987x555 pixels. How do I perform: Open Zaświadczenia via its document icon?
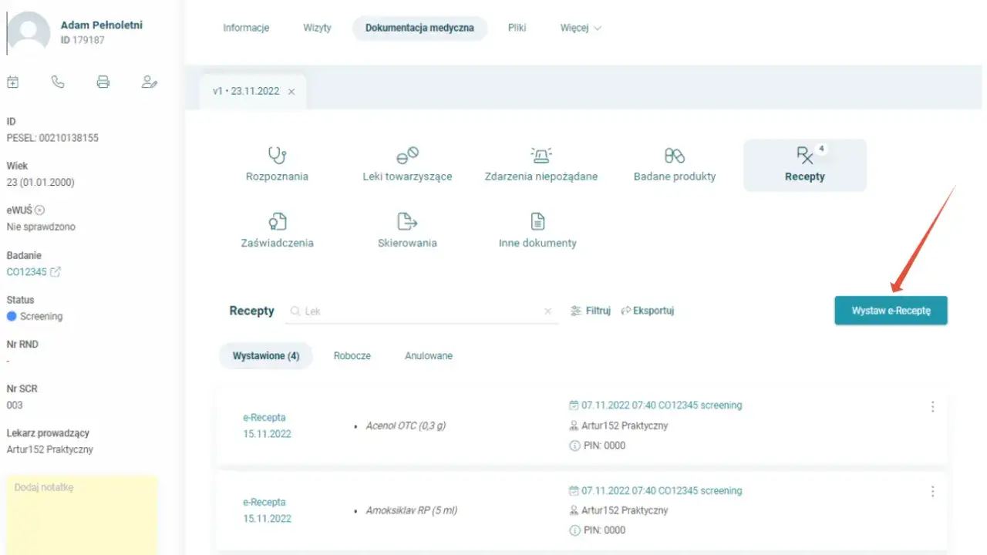(x=278, y=222)
